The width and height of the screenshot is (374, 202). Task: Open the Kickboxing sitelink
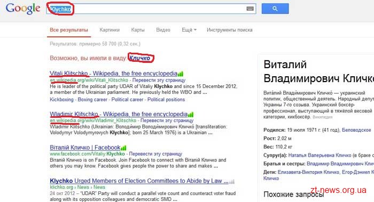point(61,100)
